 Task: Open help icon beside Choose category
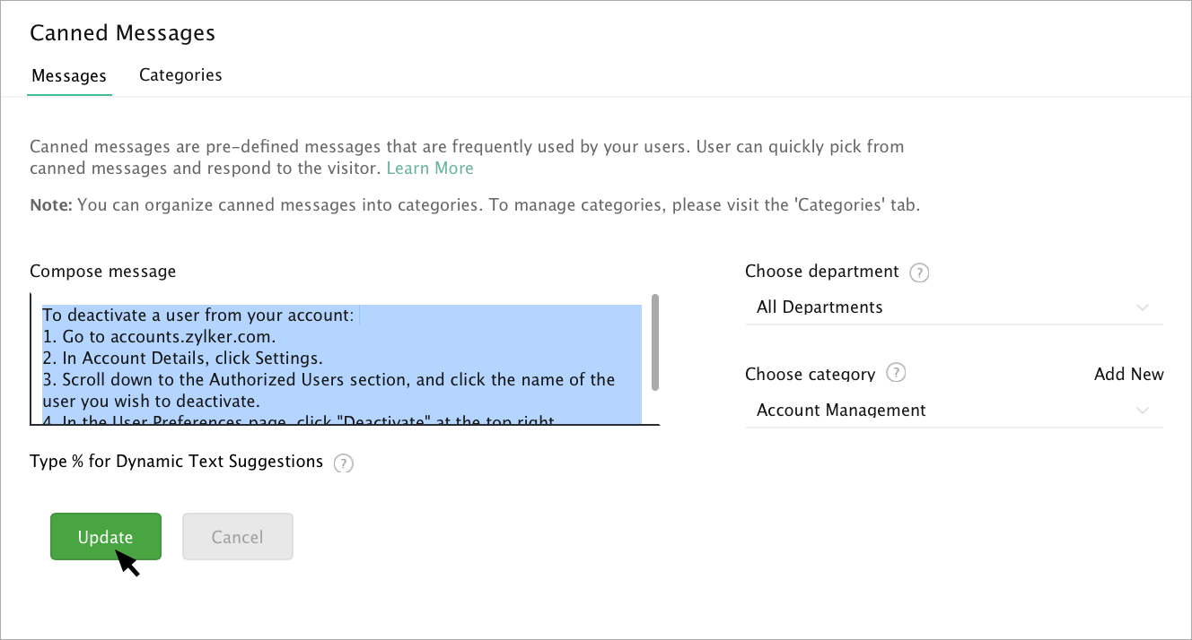coord(896,373)
